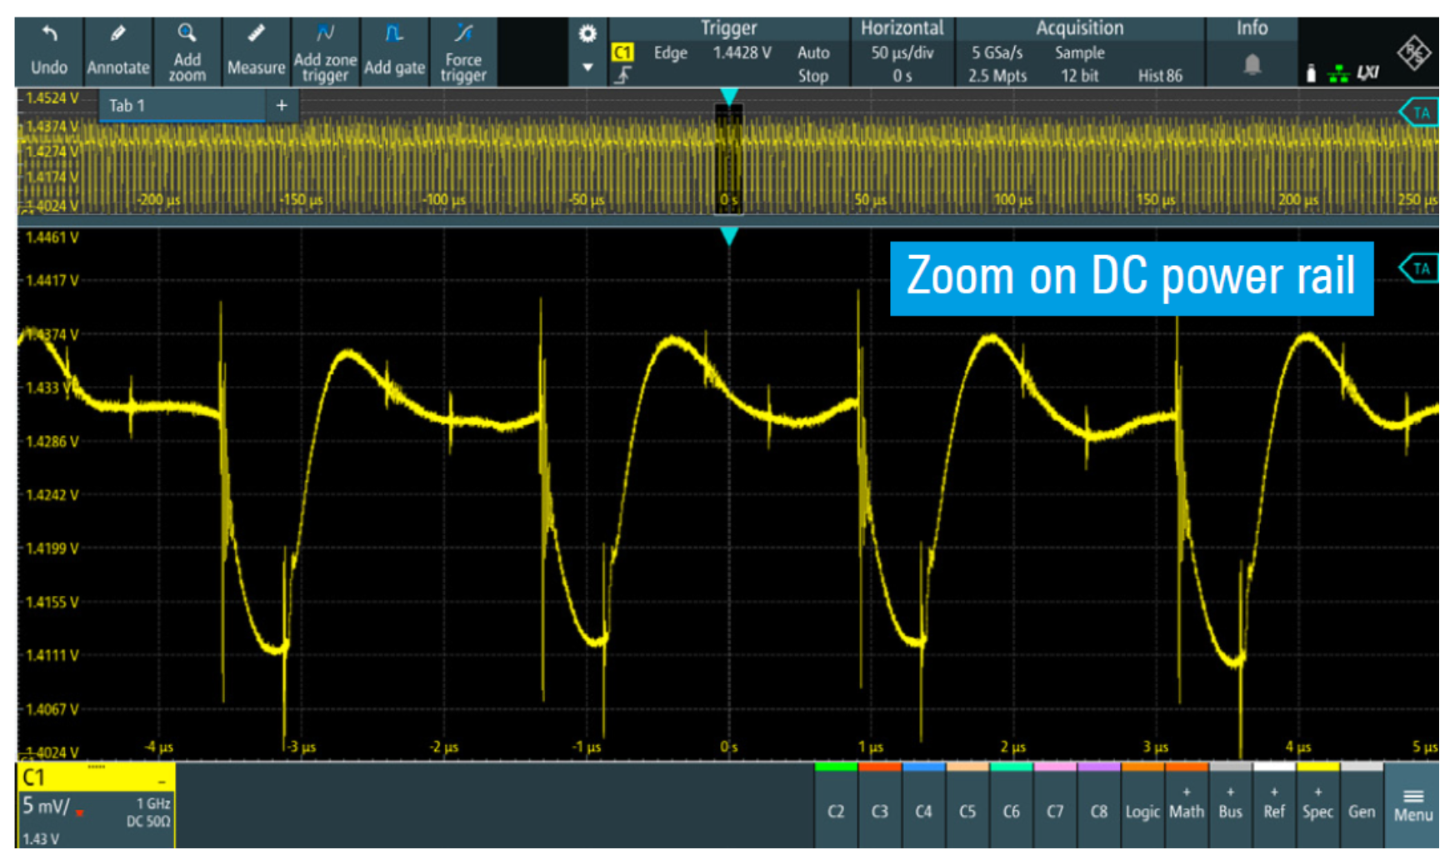Viewport: 1450px width, 860px height.
Task: Switch to Tab 1
Action: tap(127, 106)
